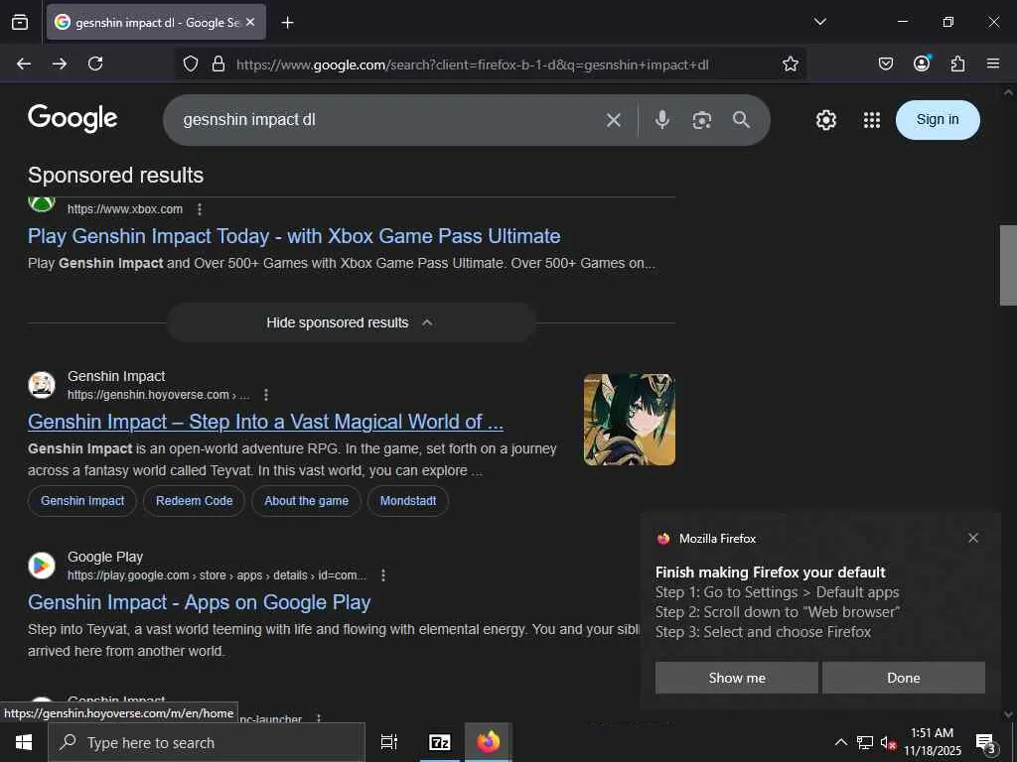Open the Google apps grid

click(x=872, y=120)
